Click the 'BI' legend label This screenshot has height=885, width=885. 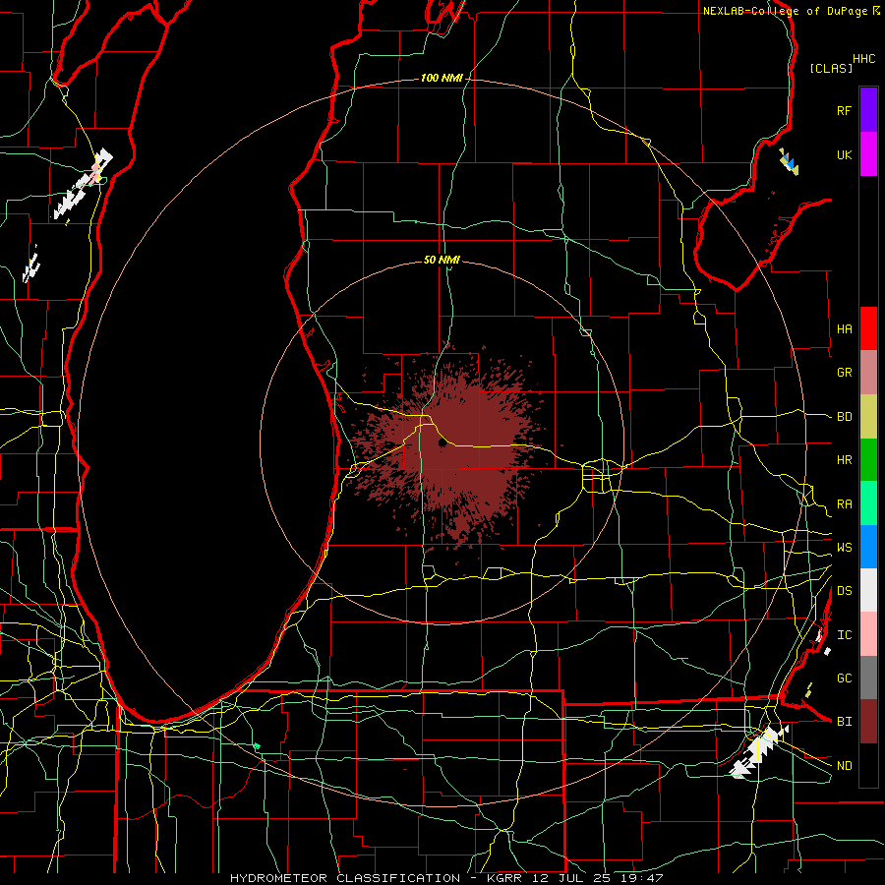coord(845,722)
